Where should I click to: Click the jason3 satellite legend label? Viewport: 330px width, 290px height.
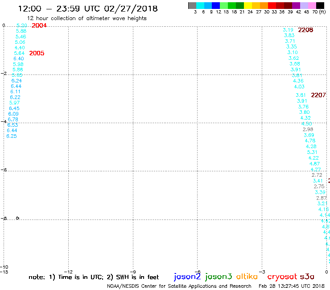coord(219,277)
